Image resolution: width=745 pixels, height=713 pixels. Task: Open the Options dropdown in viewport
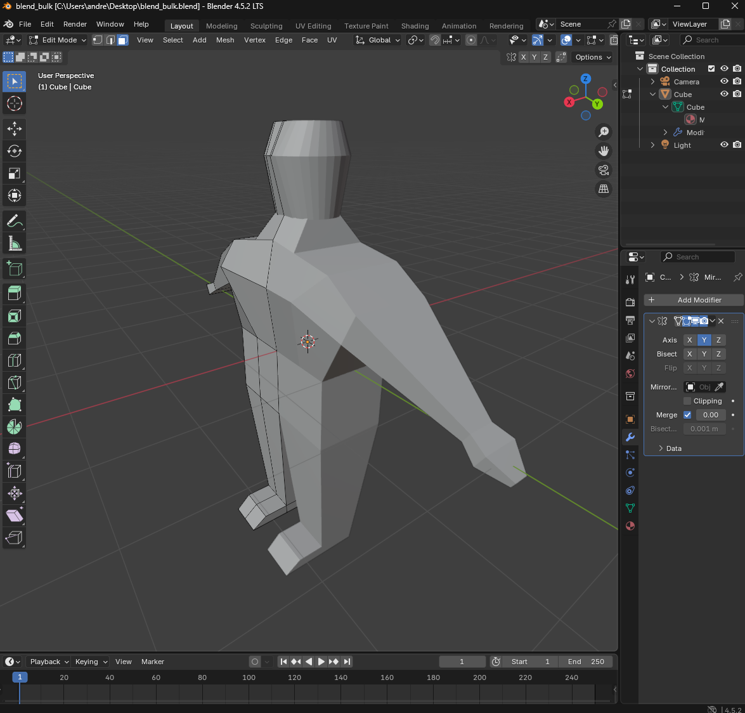click(x=593, y=57)
